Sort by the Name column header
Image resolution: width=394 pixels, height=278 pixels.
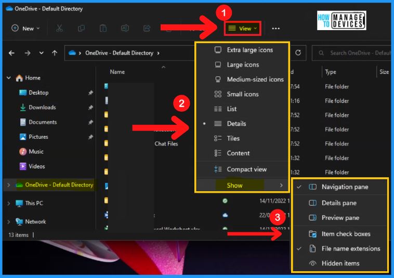coord(117,72)
